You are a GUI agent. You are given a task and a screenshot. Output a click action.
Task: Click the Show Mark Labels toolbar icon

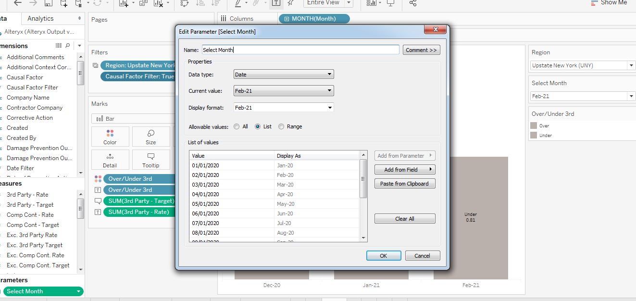click(x=276, y=3)
